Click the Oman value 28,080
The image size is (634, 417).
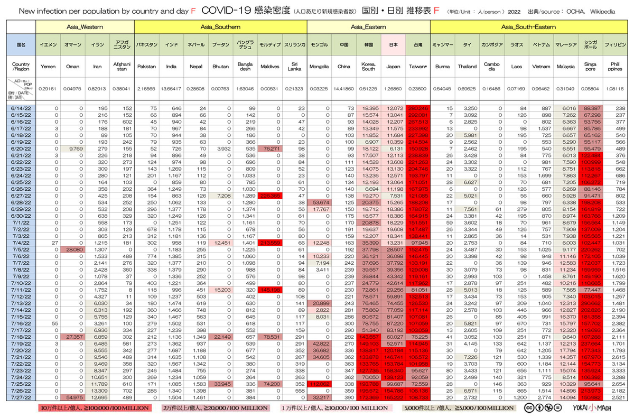click(73, 249)
